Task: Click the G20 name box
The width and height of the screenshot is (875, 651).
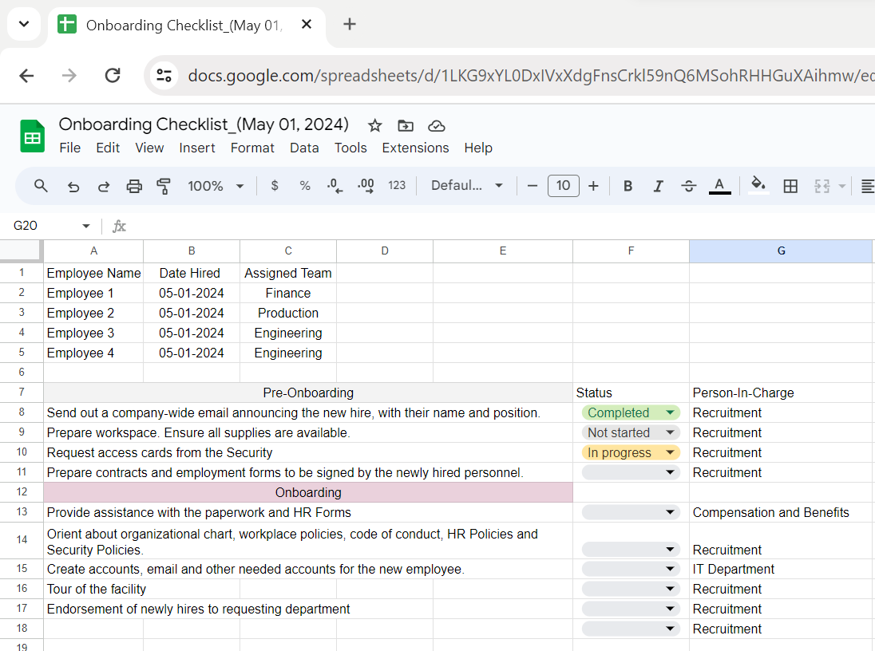Action: pos(26,225)
